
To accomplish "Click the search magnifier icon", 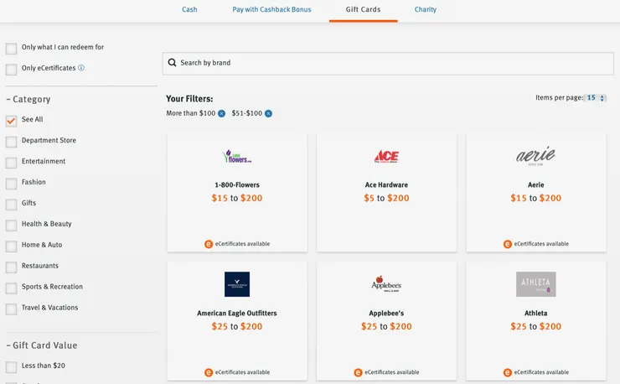I will tap(173, 63).
